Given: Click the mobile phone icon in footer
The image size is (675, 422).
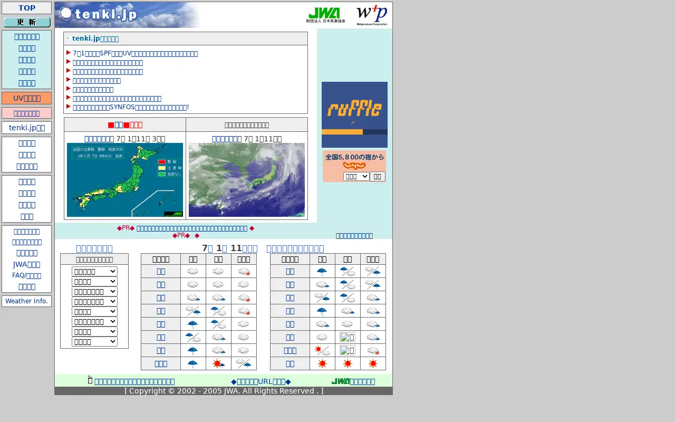Looking at the screenshot, I should (90, 380).
